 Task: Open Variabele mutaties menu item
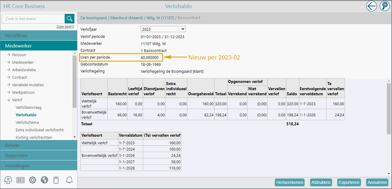point(28,85)
